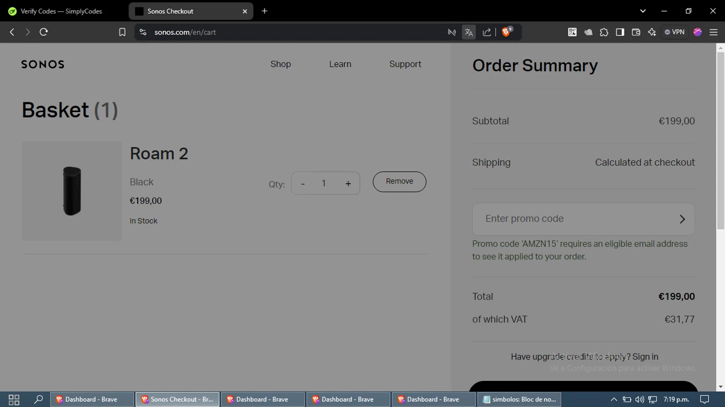Open the extensions puzzle icon

[604, 32]
